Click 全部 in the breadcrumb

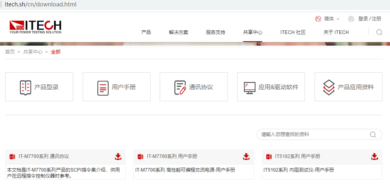[56, 52]
